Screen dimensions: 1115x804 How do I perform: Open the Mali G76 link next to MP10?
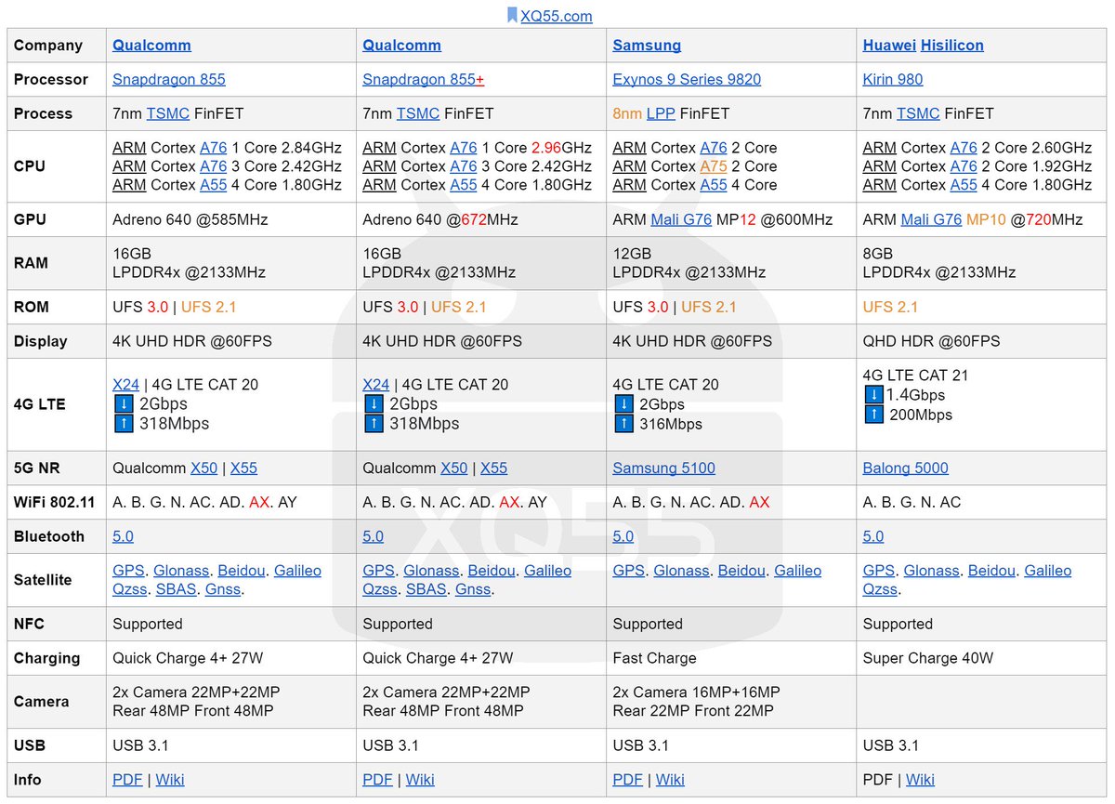pos(931,219)
